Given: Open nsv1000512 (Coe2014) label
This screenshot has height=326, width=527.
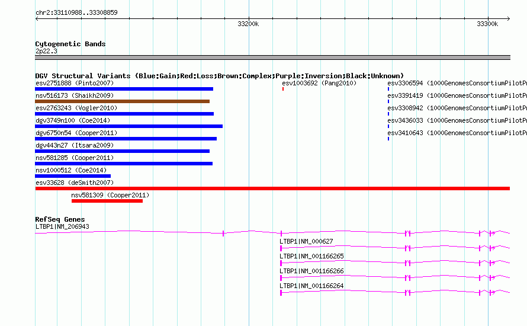Looking at the screenshot, I should point(71,170).
